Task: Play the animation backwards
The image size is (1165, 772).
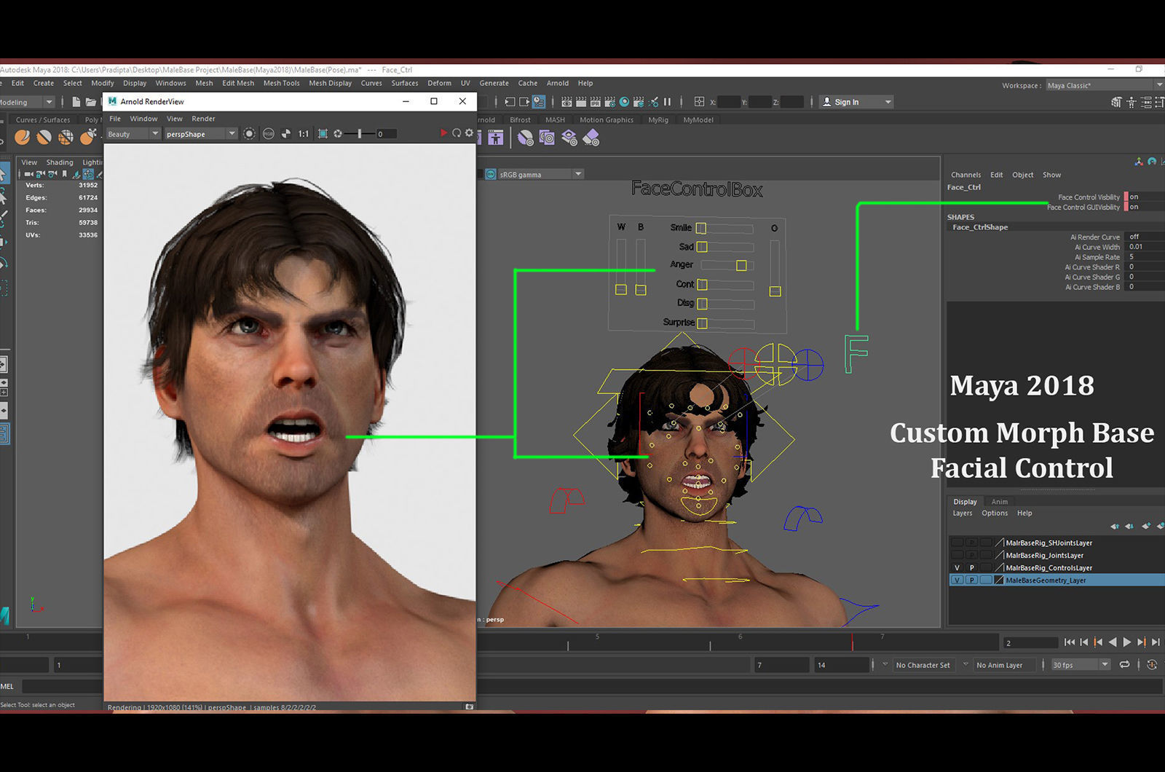Action: pyautogui.click(x=1113, y=642)
